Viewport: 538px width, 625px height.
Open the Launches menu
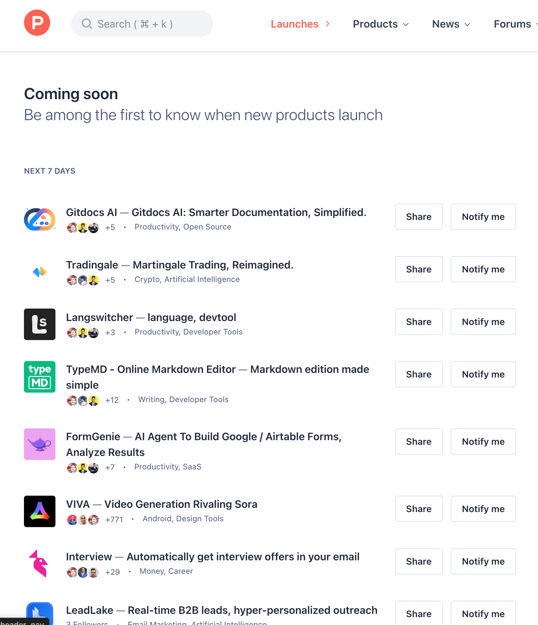pyautogui.click(x=294, y=24)
